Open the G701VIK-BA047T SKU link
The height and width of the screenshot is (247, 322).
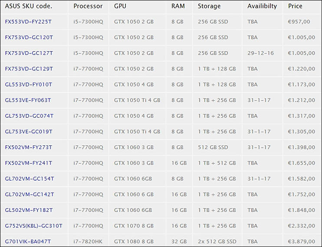coord(28,241)
